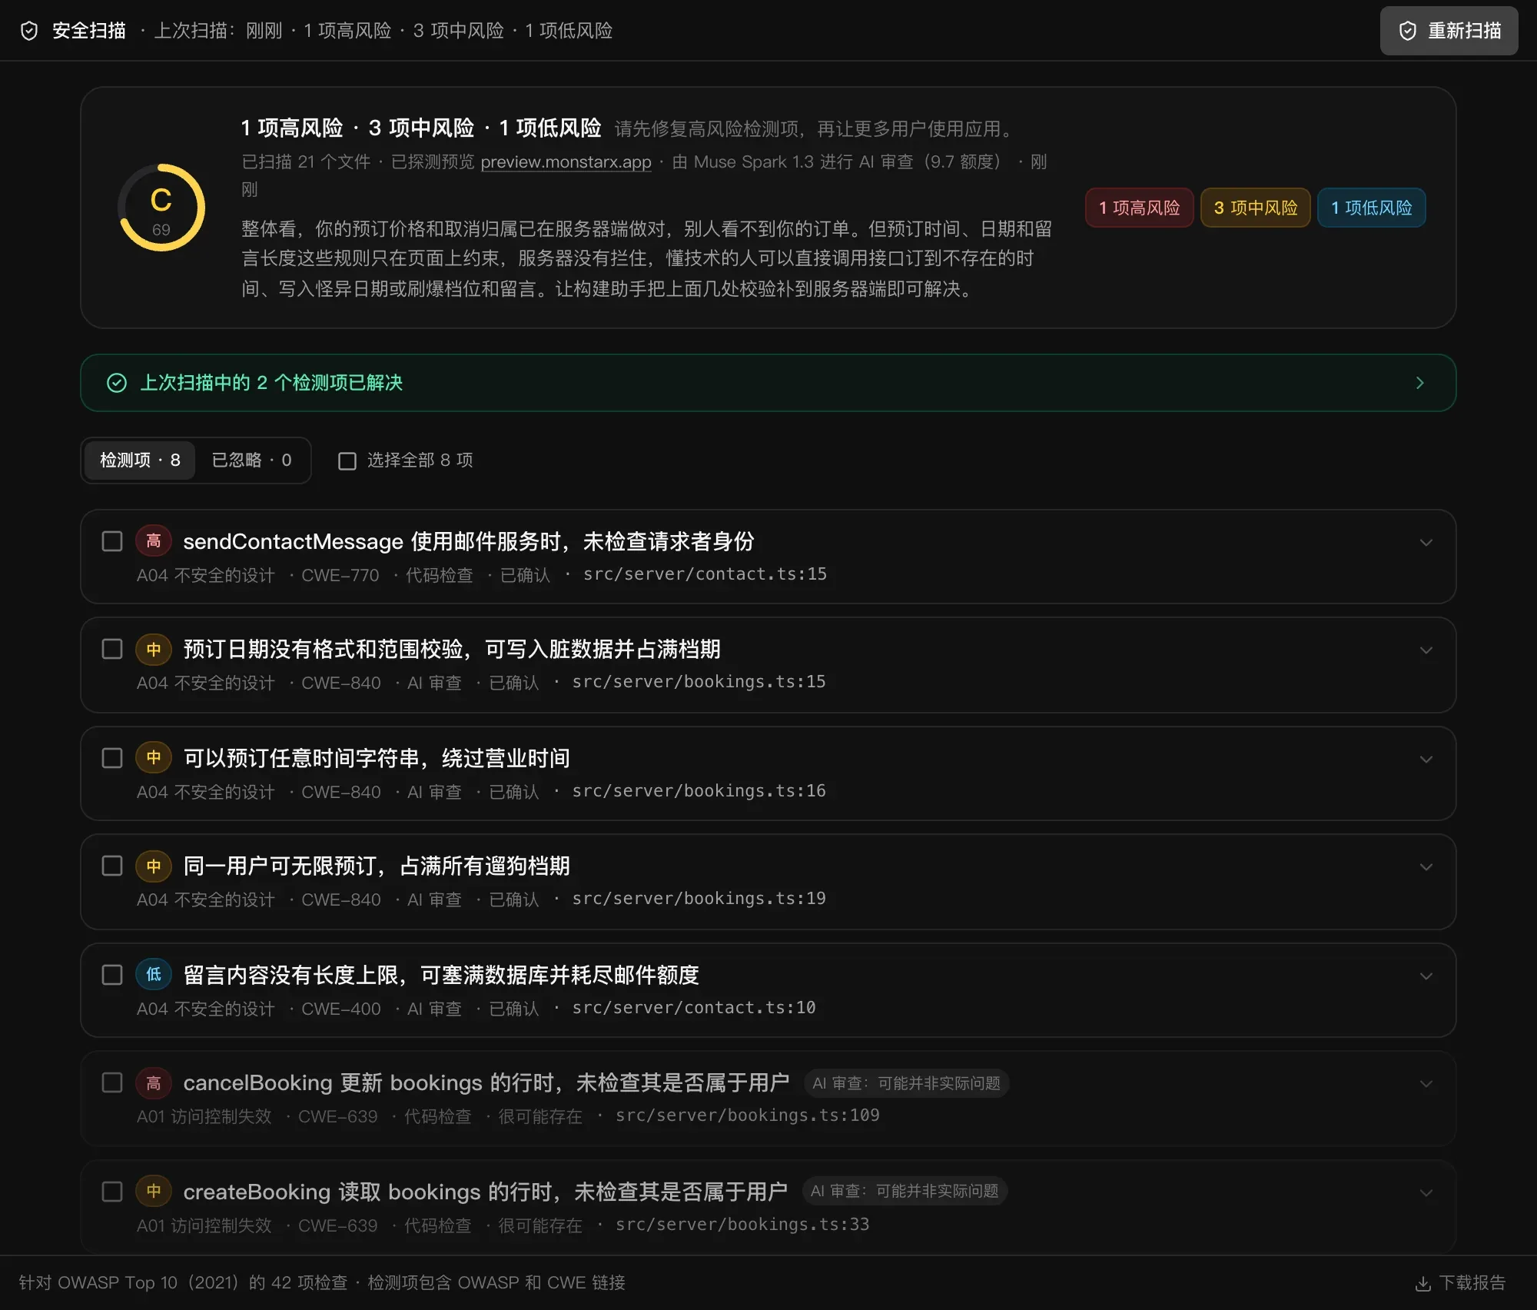1537x1310 pixels.
Task: Select the createBooking finding checkbox
Action: (112, 1192)
